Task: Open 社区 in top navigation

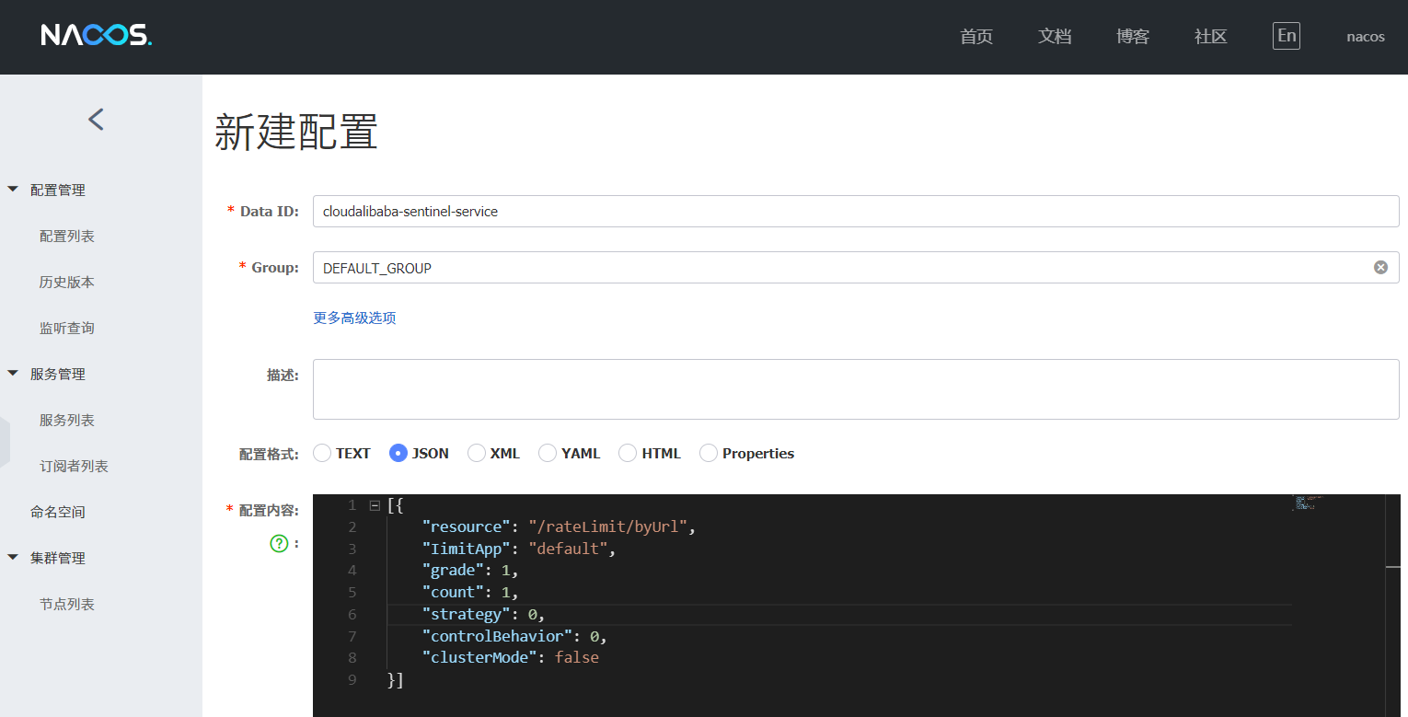Action: [1211, 37]
